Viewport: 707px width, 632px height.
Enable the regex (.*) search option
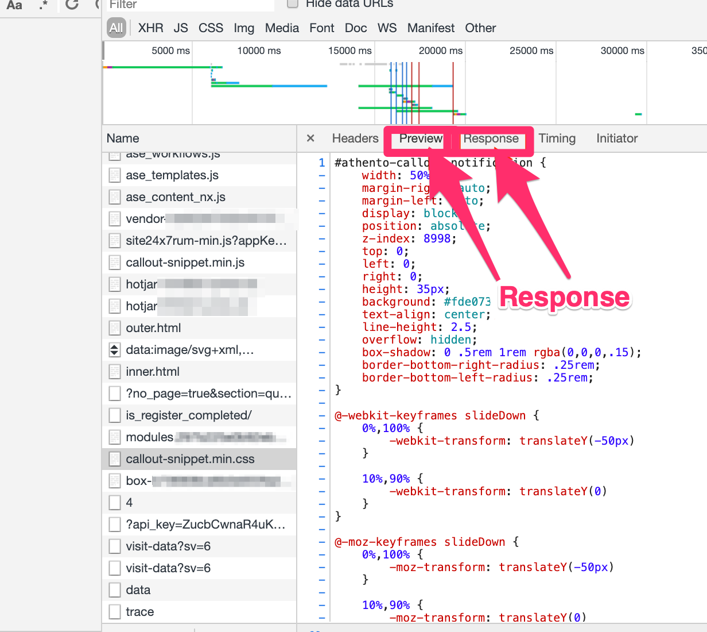click(x=44, y=5)
